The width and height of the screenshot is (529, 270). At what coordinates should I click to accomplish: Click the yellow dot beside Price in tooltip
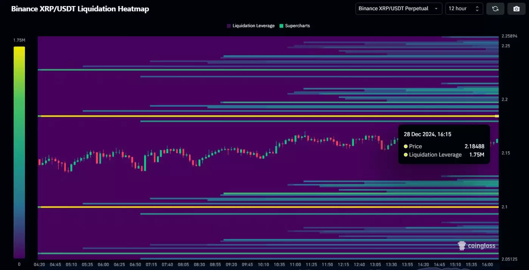[x=406, y=146]
